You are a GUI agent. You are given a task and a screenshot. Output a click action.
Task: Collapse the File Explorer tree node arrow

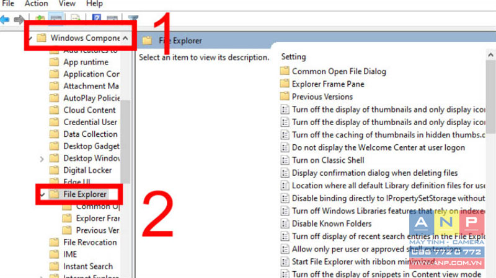[x=42, y=194]
